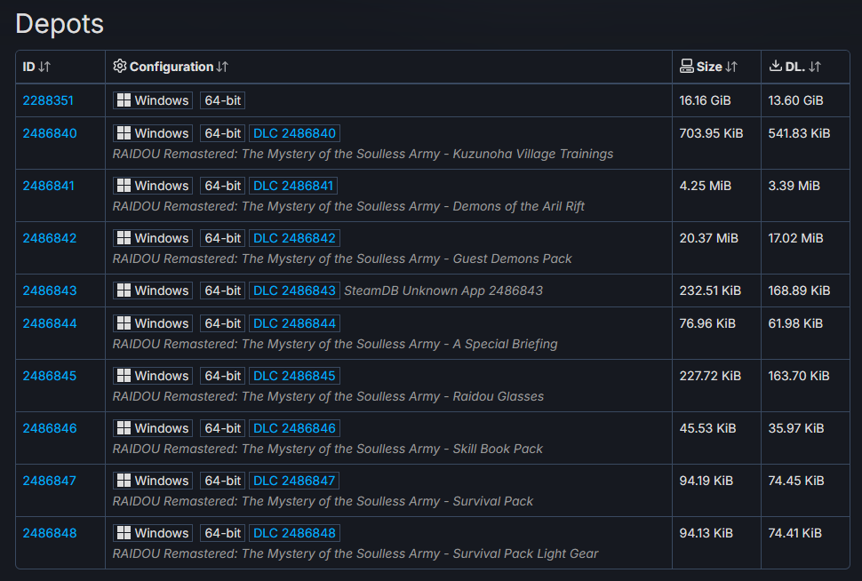This screenshot has width=862, height=581.
Task: Open the DLC 2486846 link
Action: pyautogui.click(x=294, y=428)
